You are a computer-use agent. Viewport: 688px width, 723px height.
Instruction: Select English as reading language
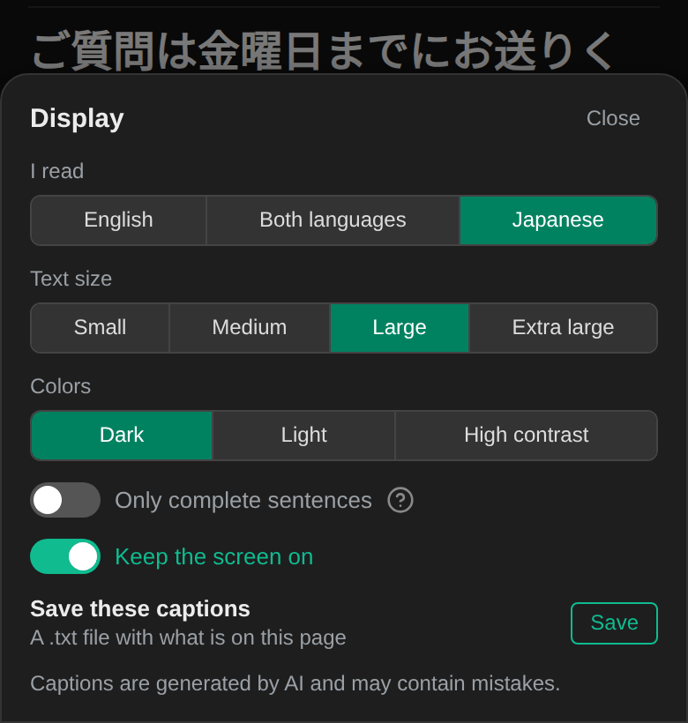click(118, 220)
